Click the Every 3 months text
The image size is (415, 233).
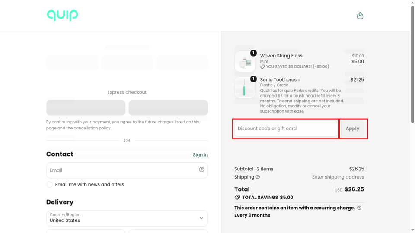252,215
